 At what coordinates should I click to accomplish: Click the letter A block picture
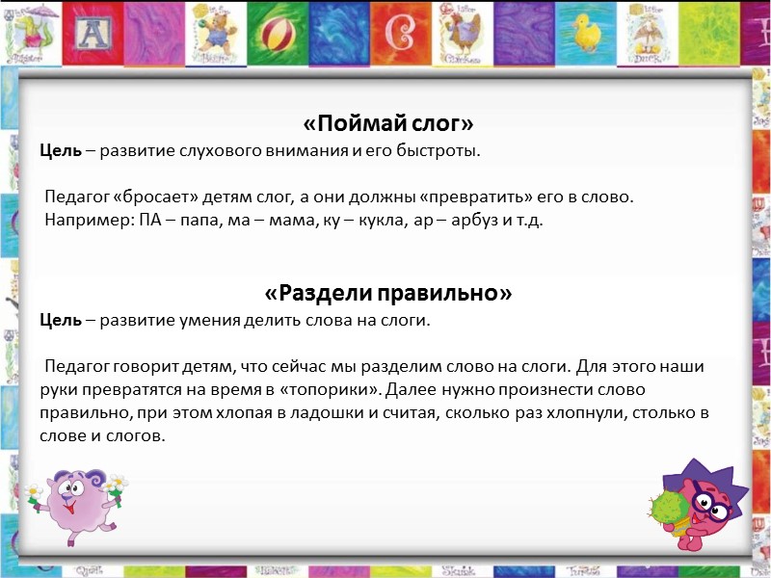93,34
